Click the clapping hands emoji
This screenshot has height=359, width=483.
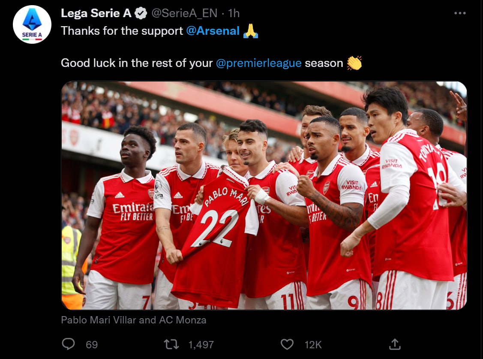pyautogui.click(x=354, y=63)
